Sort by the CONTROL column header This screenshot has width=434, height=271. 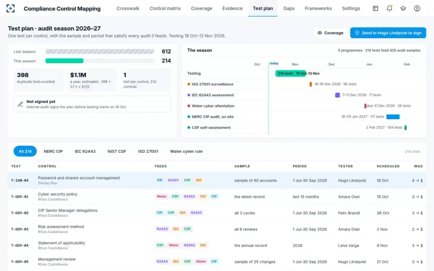pyautogui.click(x=47, y=166)
